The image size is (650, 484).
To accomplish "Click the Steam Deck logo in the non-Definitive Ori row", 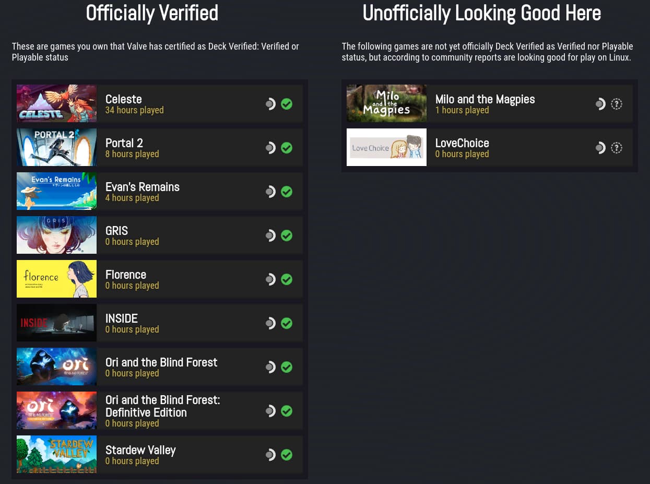I will point(270,367).
